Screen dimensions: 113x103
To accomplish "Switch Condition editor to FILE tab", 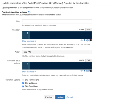I will point(88,29).
